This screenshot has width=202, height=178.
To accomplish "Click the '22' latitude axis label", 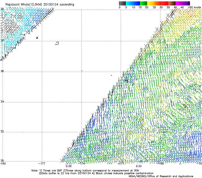I will (x=2, y=131).
